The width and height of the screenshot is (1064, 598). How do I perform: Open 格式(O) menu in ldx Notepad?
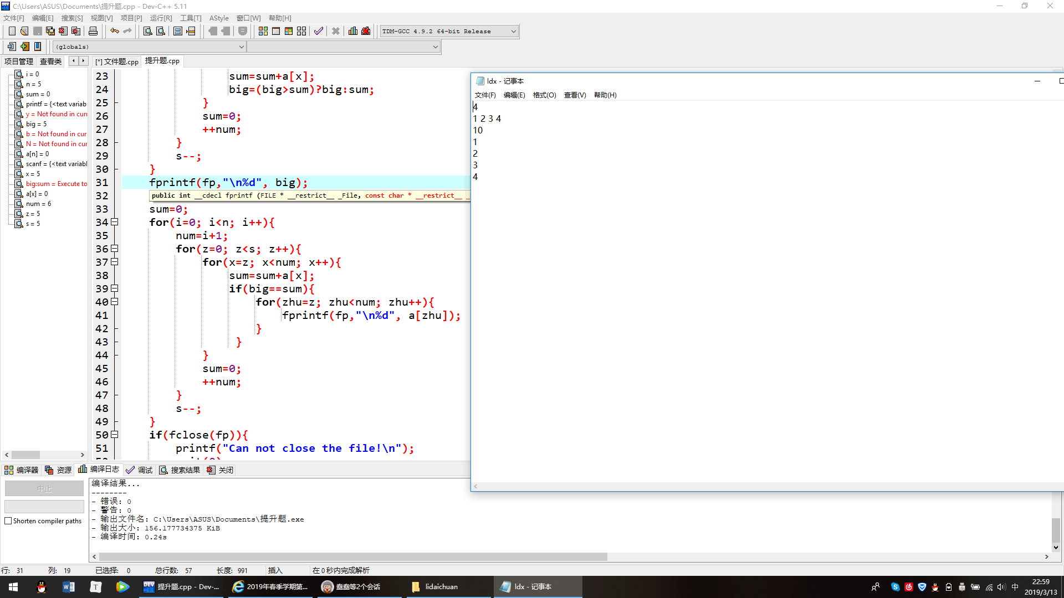coord(544,95)
